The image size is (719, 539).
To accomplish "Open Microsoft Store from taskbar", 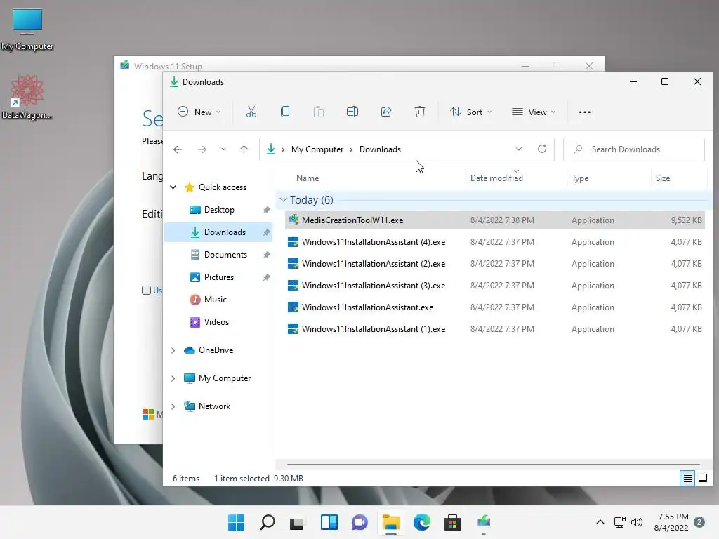I will (452, 522).
